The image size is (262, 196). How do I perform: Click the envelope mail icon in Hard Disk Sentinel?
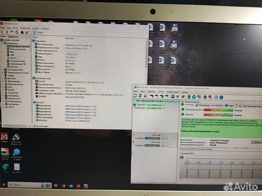click(x=194, y=97)
